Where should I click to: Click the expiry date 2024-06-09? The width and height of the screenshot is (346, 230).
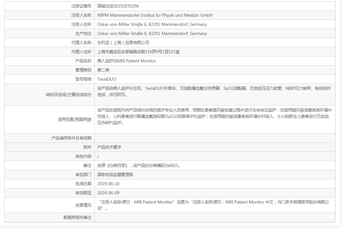click(x=108, y=193)
